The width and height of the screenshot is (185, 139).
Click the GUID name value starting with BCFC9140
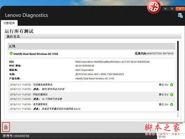(100, 74)
